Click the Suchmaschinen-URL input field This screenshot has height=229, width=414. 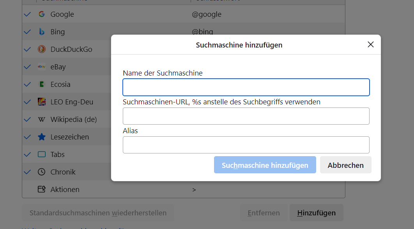tap(246, 116)
